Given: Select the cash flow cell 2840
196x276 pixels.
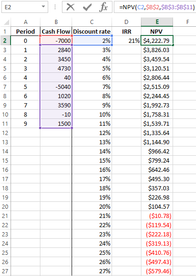Looking at the screenshot, I should 56,50.
